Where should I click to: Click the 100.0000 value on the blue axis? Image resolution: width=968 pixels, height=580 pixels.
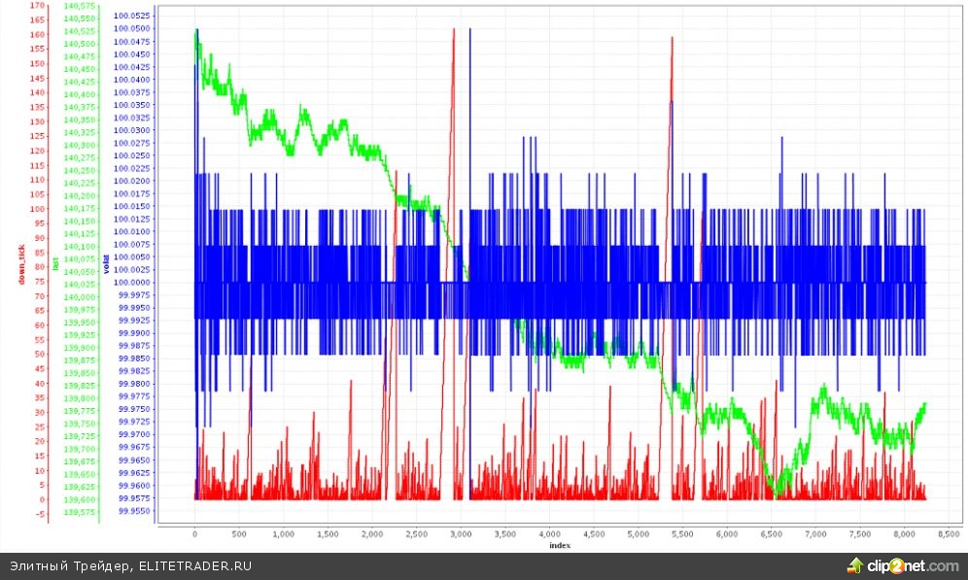pyautogui.click(x=131, y=283)
